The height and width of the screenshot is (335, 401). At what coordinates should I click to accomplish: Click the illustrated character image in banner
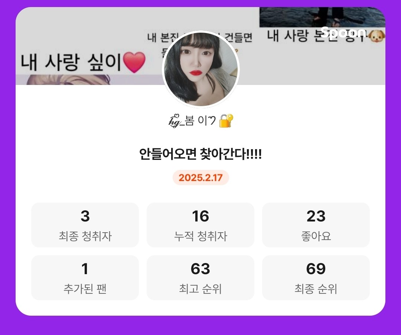click(x=69, y=80)
